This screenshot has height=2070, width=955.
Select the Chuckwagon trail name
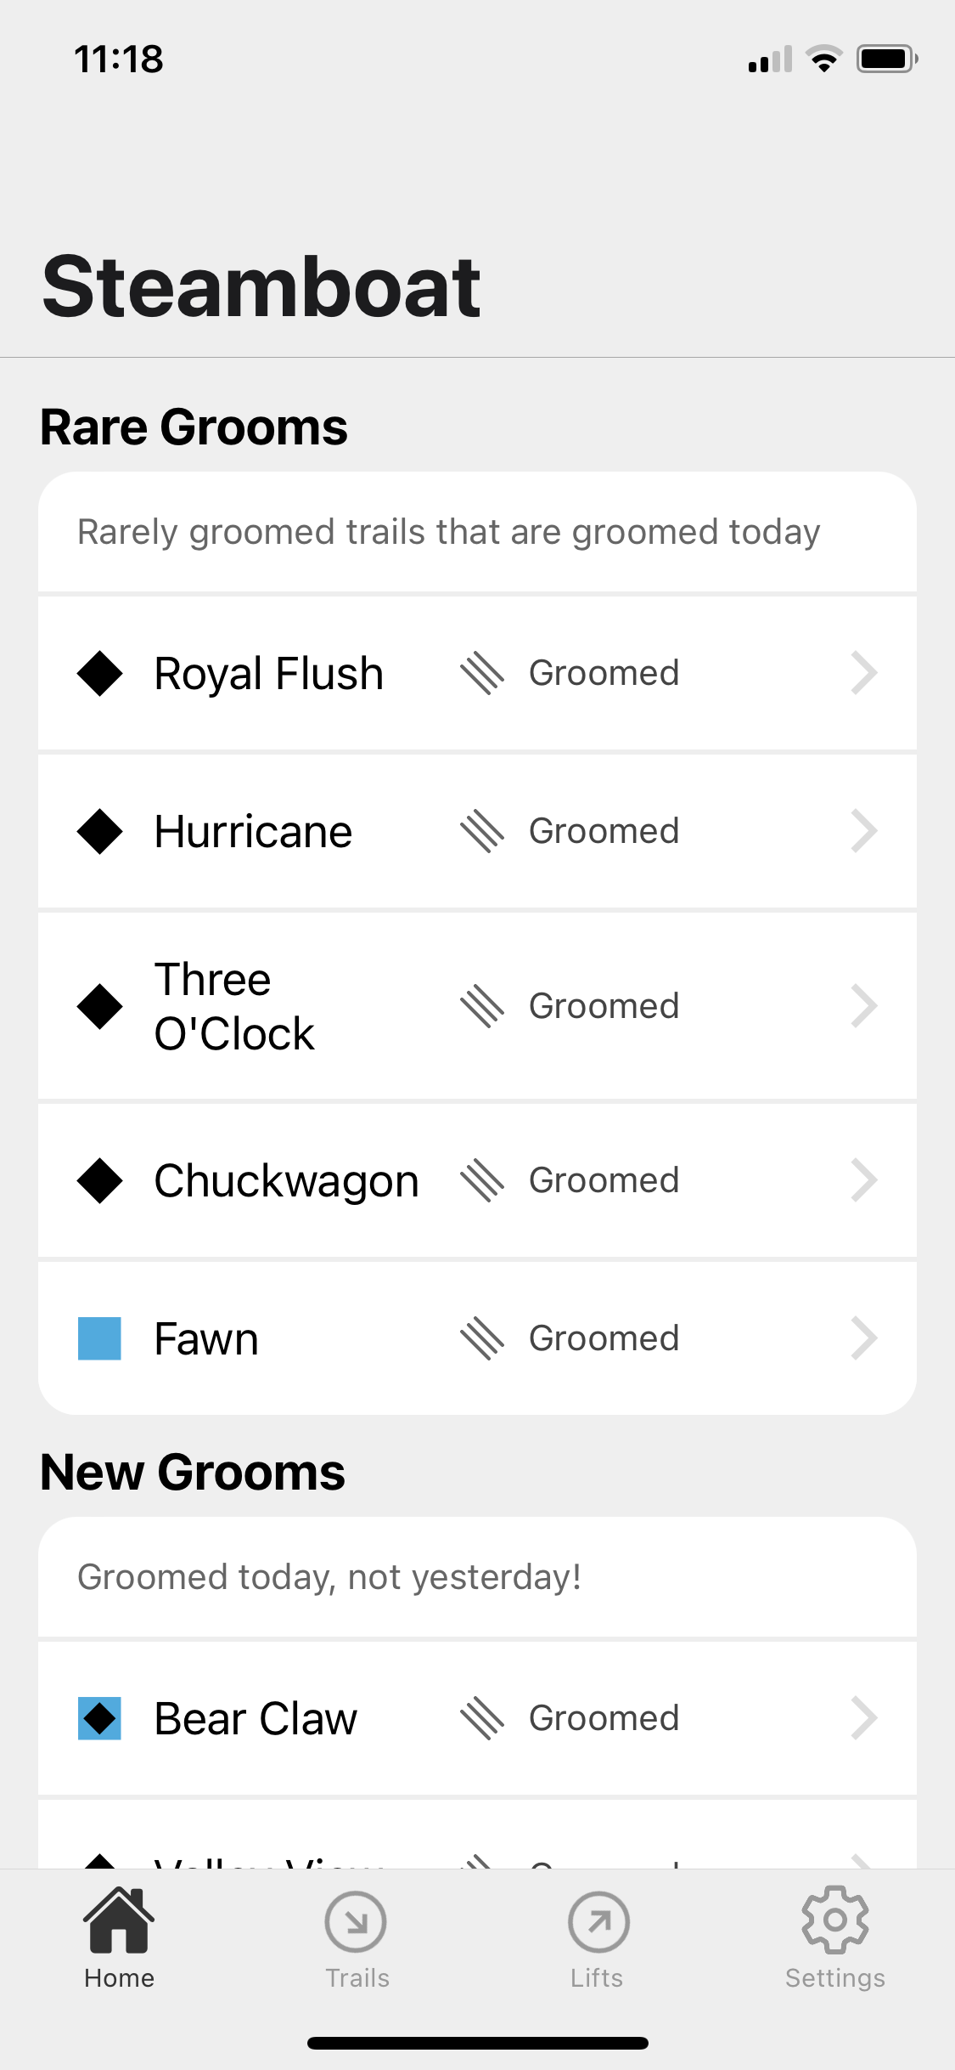286,1180
